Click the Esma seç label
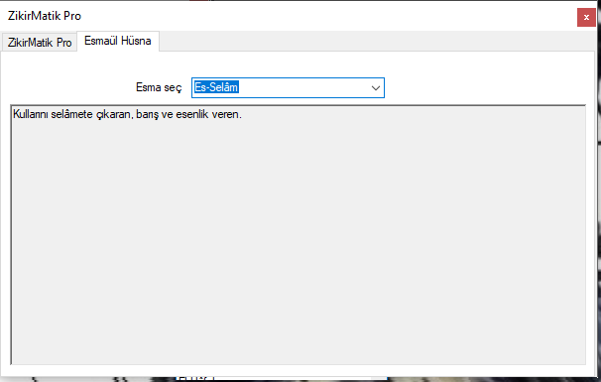 pyautogui.click(x=159, y=87)
